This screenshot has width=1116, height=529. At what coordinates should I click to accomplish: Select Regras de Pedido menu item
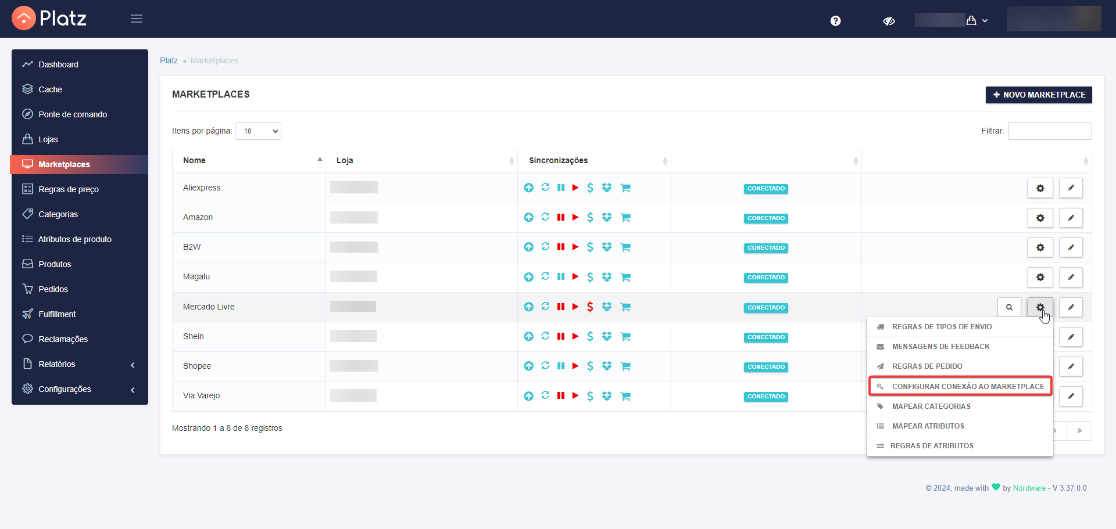(x=960, y=366)
